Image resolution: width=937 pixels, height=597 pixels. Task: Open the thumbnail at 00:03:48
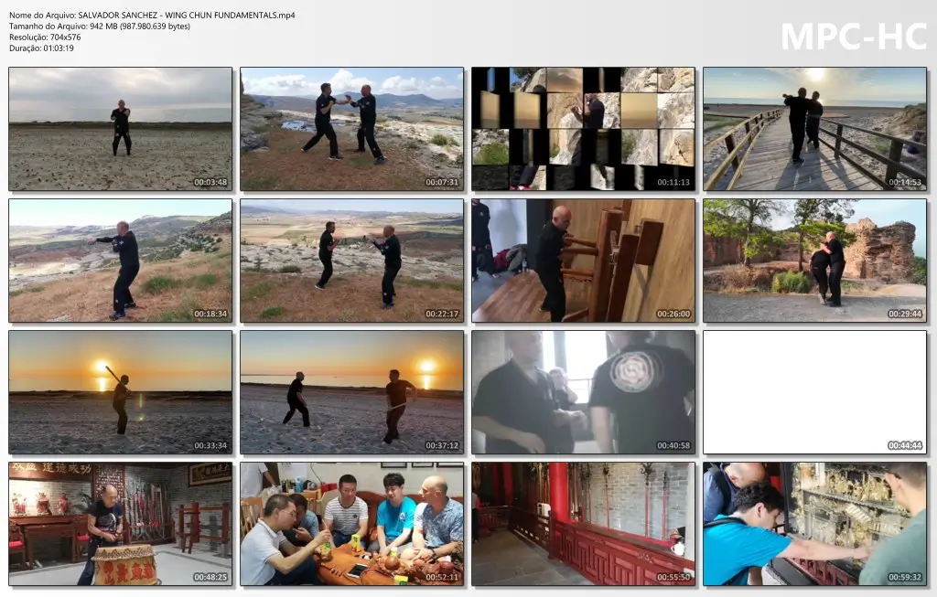click(x=120, y=129)
